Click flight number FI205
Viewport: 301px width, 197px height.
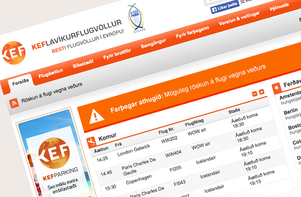(175, 169)
